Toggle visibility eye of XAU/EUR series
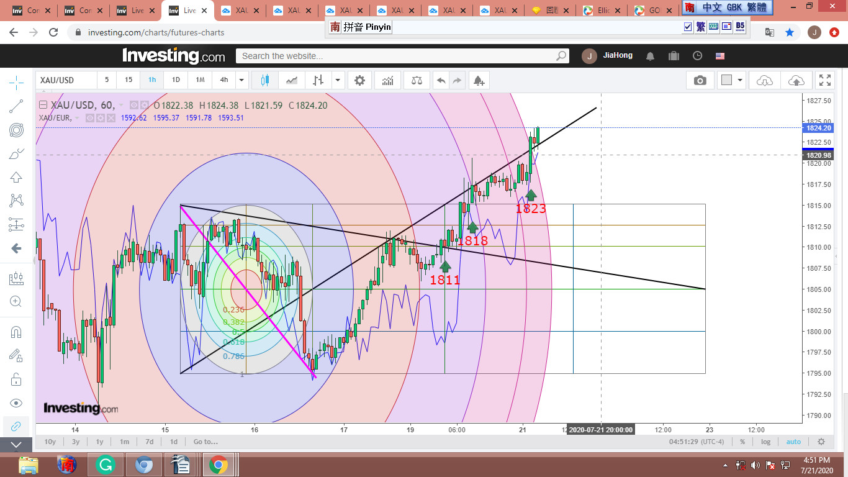 pos(89,117)
